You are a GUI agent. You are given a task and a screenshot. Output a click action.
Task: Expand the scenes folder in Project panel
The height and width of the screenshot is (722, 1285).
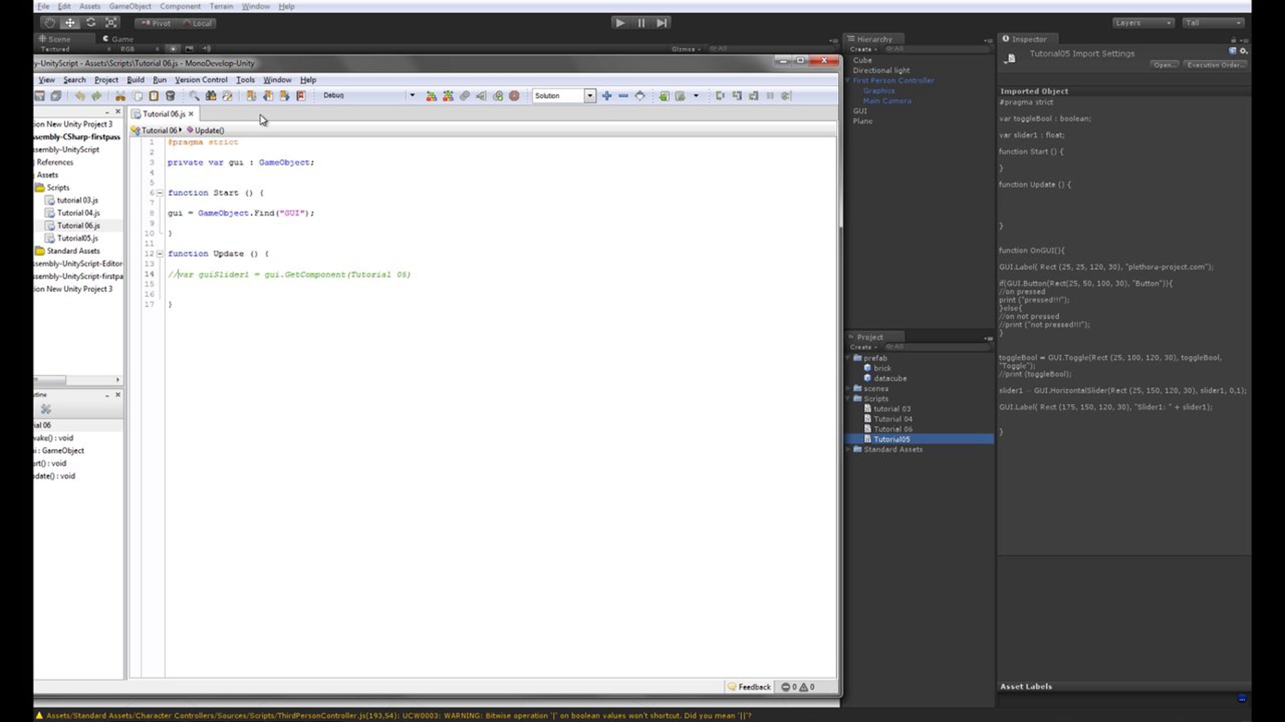point(848,388)
